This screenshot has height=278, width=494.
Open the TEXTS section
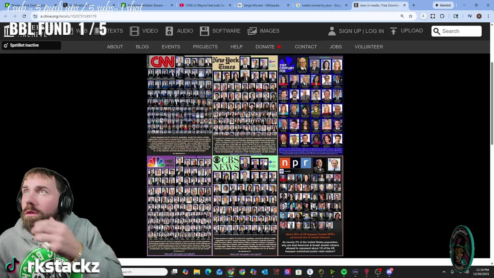click(115, 31)
